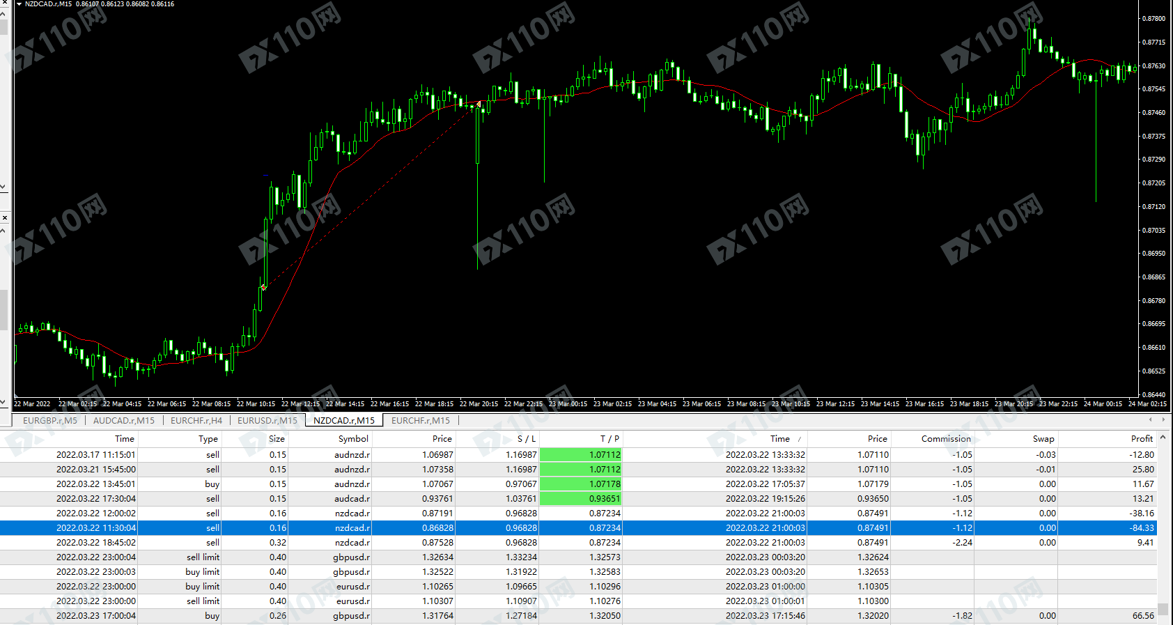Click the size value 0.32
Image resolution: width=1173 pixels, height=625 pixels.
[277, 542]
